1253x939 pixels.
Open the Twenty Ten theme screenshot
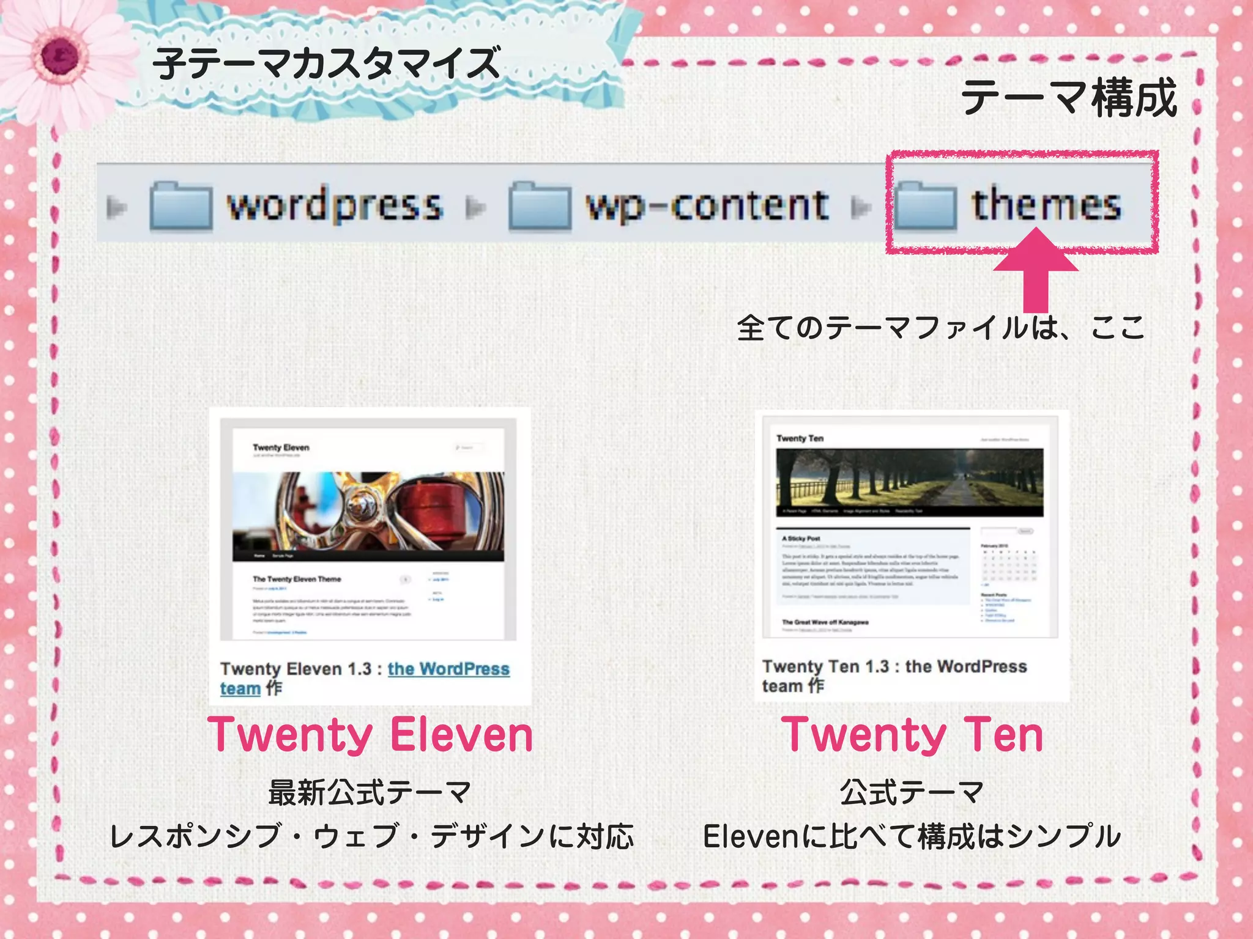[x=910, y=527]
